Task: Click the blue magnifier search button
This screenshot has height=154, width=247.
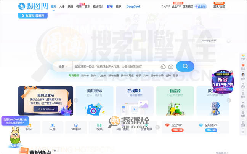Action: point(185,66)
